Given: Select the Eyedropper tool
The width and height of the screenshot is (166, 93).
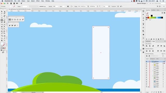Looking at the screenshot, I should (x=2, y=33).
